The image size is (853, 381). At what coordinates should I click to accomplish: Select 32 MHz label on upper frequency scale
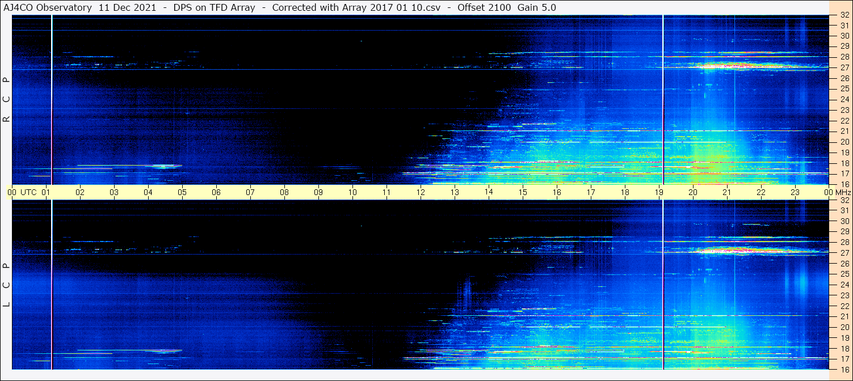click(x=844, y=15)
